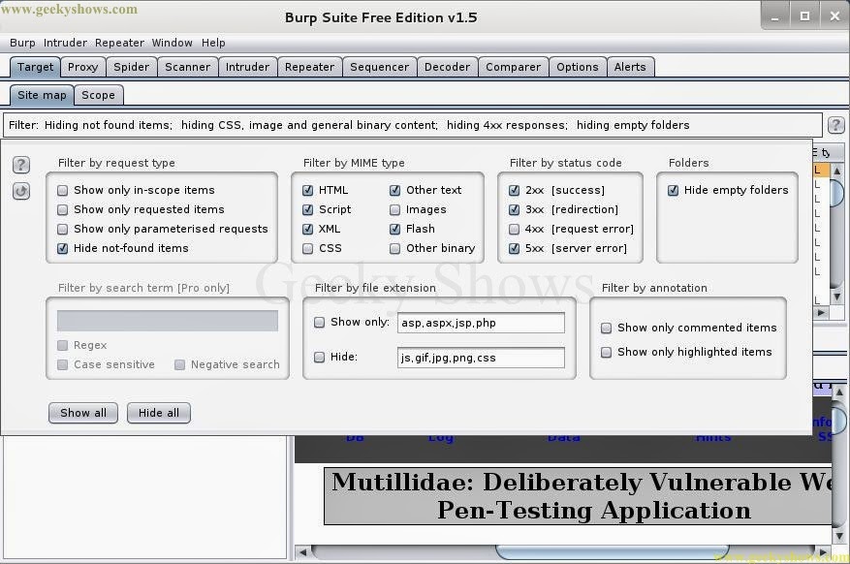This screenshot has width=850, height=564.
Task: Enable the Images MIME type checkbox
Action: pyautogui.click(x=395, y=209)
